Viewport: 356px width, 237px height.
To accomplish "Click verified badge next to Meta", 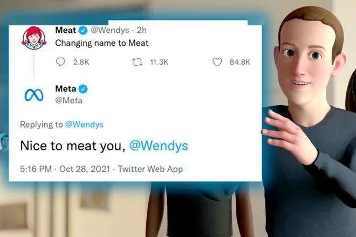I will pyautogui.click(x=83, y=89).
